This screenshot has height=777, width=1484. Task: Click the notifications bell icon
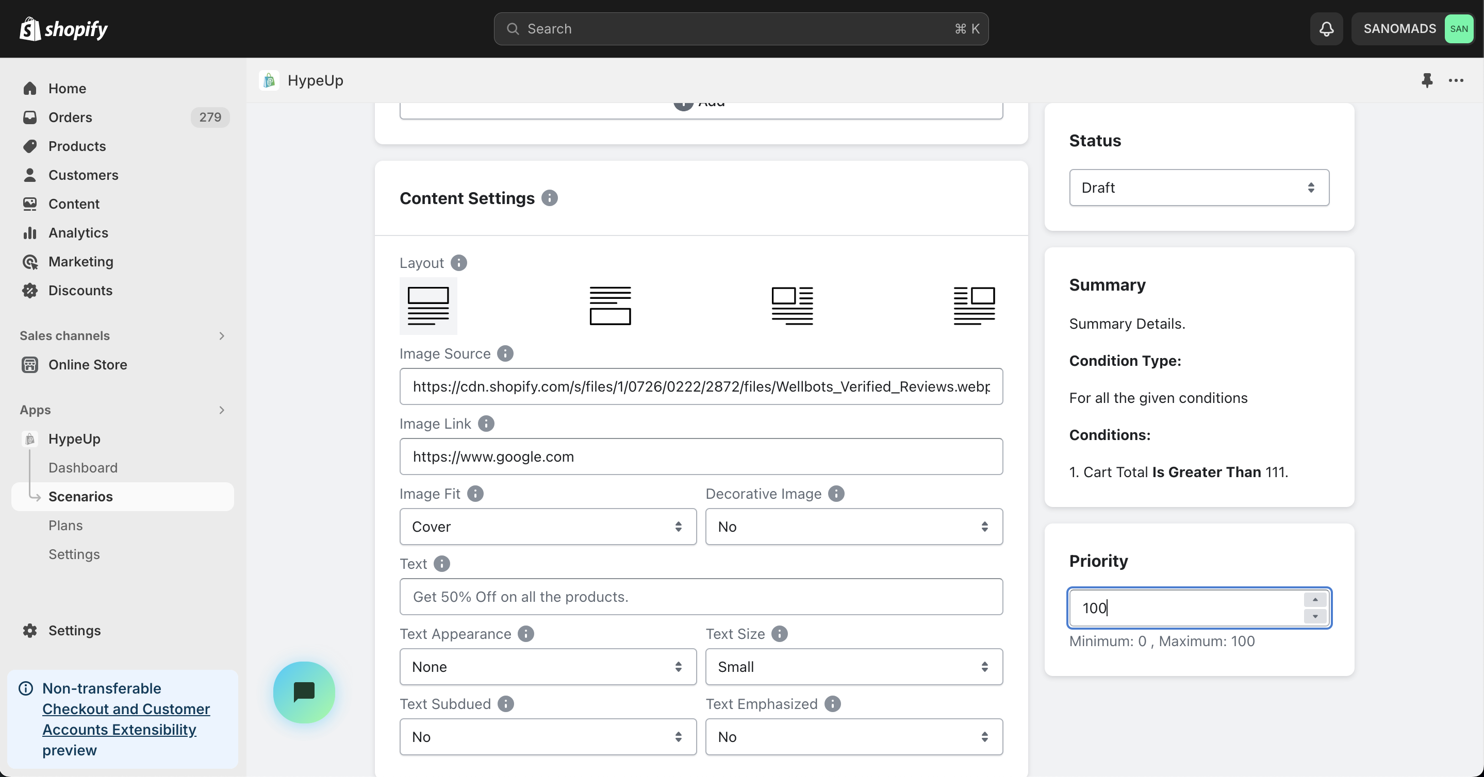point(1326,29)
